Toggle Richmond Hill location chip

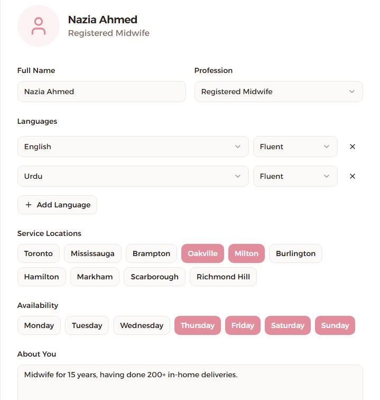point(223,277)
